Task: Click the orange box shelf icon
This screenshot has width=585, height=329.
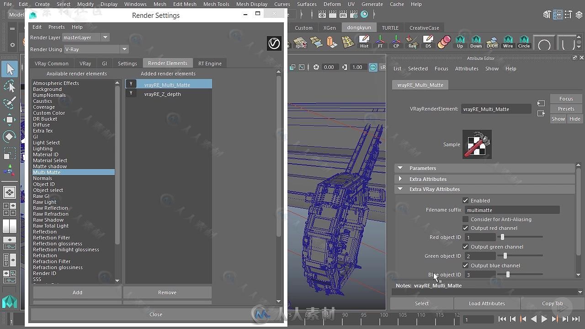Action: click(x=332, y=42)
